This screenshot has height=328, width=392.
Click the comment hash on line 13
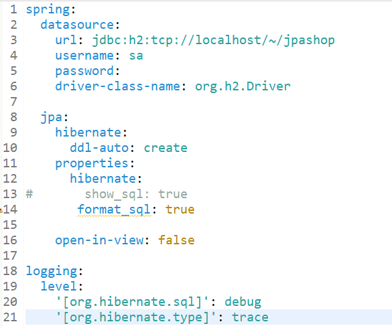[29, 194]
